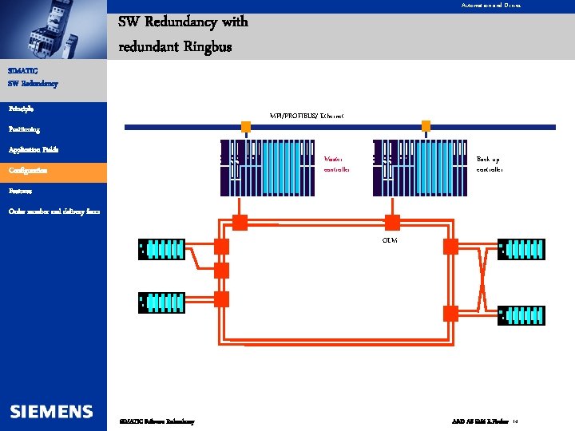Click the author and page number footer

pos(485,421)
